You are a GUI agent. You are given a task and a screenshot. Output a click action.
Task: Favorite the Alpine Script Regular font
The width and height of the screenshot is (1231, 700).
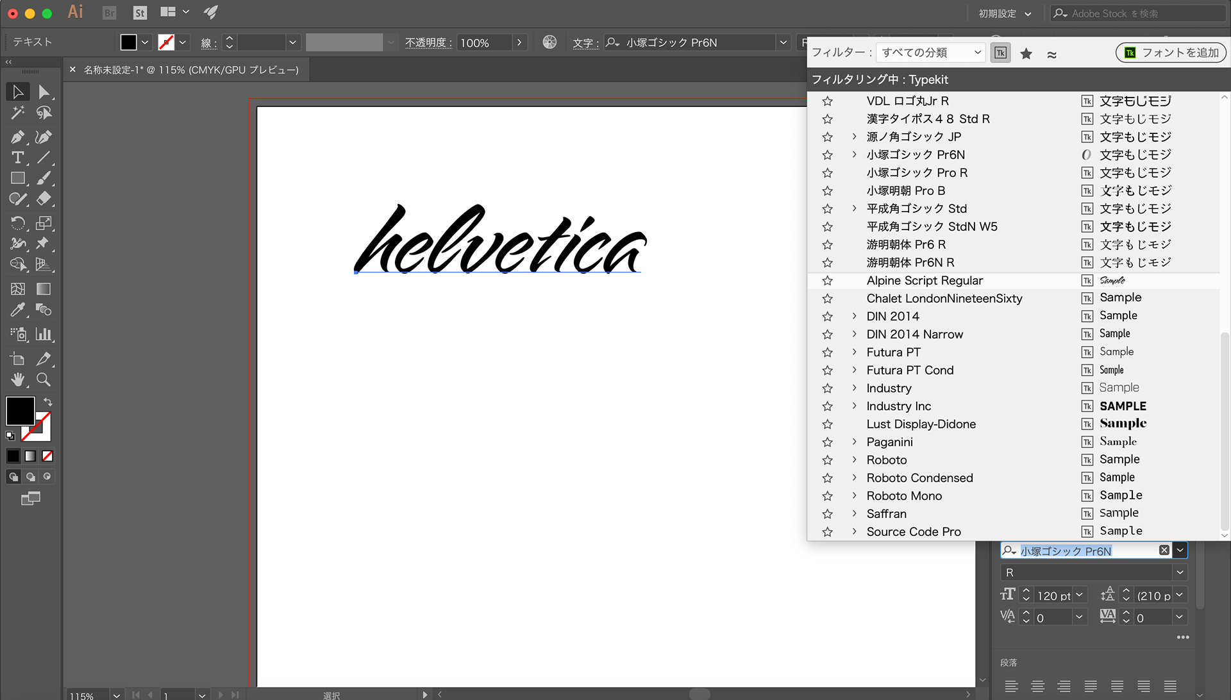coord(828,281)
